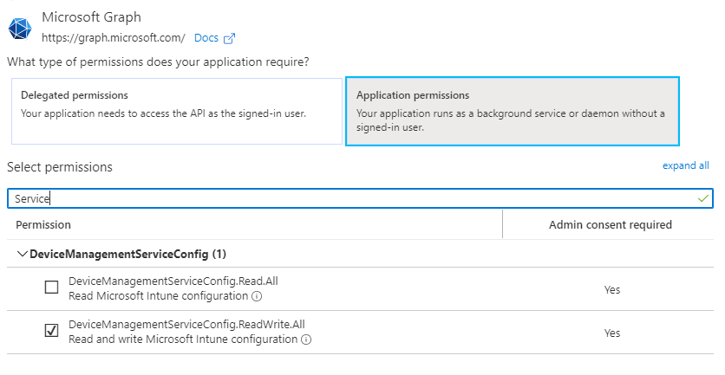Select the Delegated permissions card
This screenshot has width=725, height=375.
(x=177, y=112)
